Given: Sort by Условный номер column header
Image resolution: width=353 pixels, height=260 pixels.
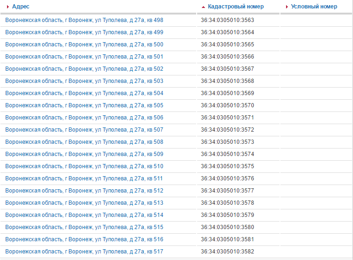Looking at the screenshot, I should coord(314,7).
